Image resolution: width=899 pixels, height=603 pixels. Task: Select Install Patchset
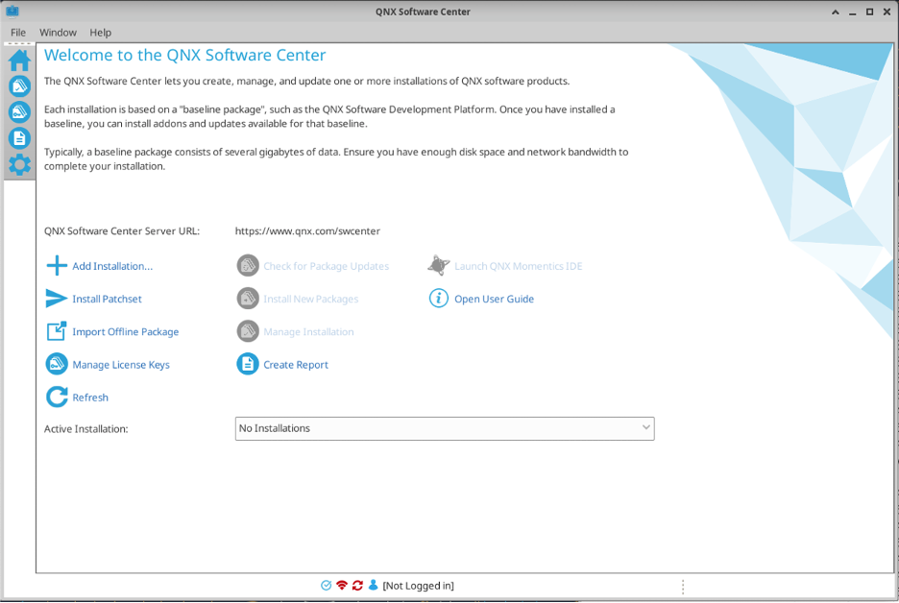point(107,299)
